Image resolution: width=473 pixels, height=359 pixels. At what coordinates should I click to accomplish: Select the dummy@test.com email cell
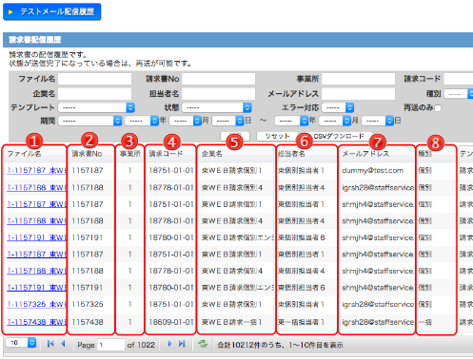point(373,171)
